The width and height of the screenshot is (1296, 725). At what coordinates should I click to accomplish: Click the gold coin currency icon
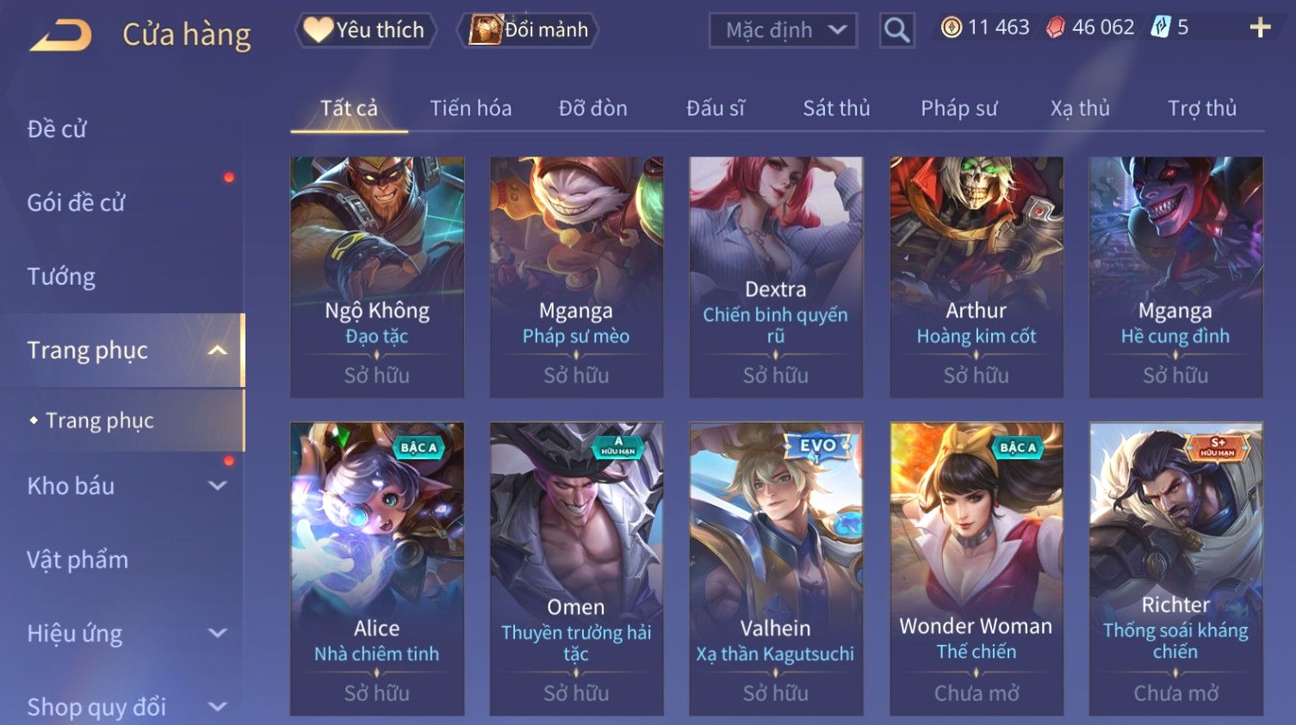point(951,28)
